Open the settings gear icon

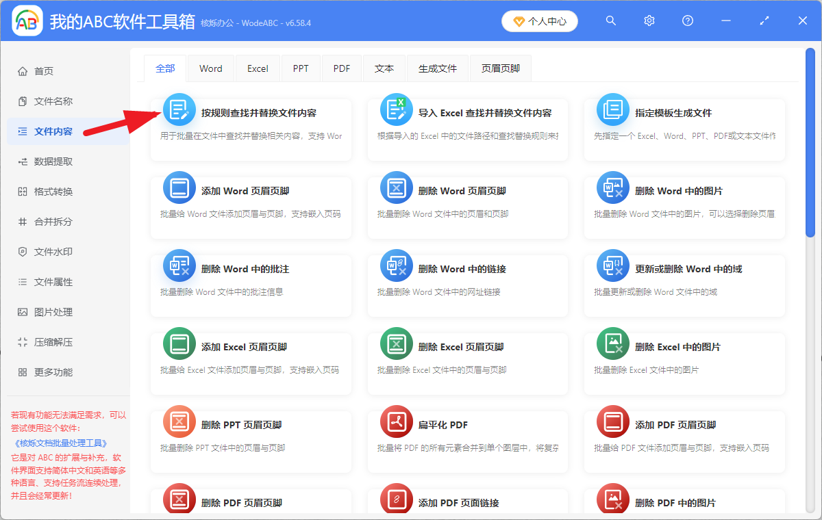(649, 21)
